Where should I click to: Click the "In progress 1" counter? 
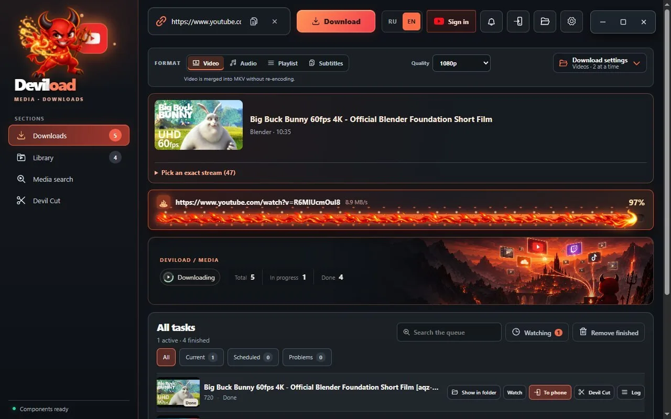pos(288,278)
